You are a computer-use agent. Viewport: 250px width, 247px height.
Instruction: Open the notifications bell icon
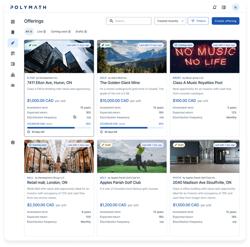214,7
